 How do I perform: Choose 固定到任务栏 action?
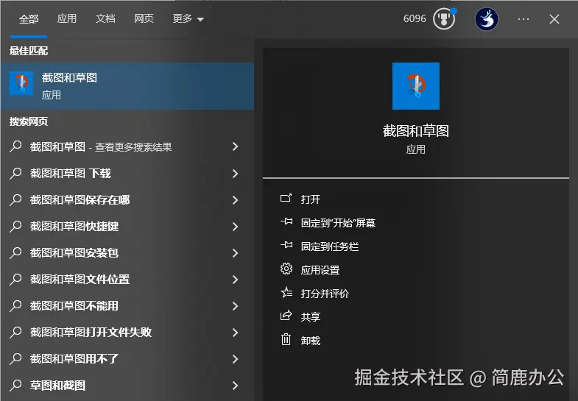coord(330,246)
